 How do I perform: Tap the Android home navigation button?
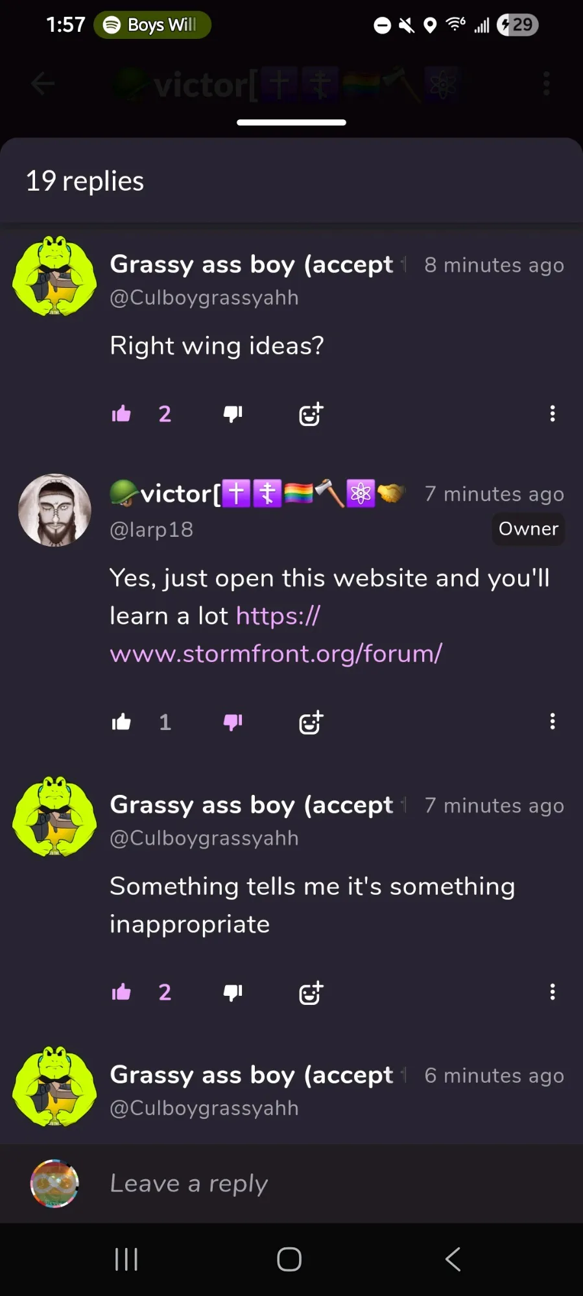pyautogui.click(x=289, y=1260)
